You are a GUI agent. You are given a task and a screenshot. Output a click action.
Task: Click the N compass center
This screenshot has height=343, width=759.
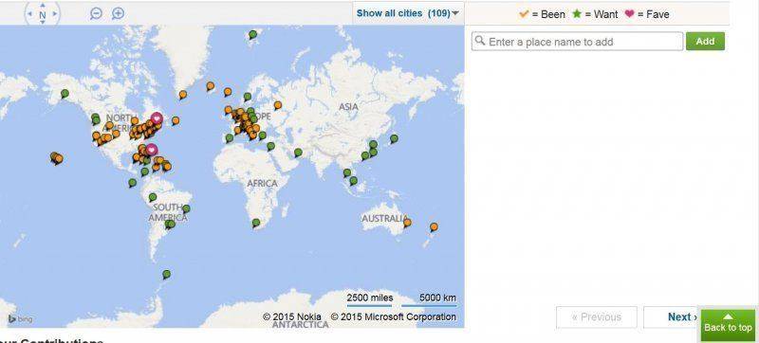pyautogui.click(x=42, y=14)
